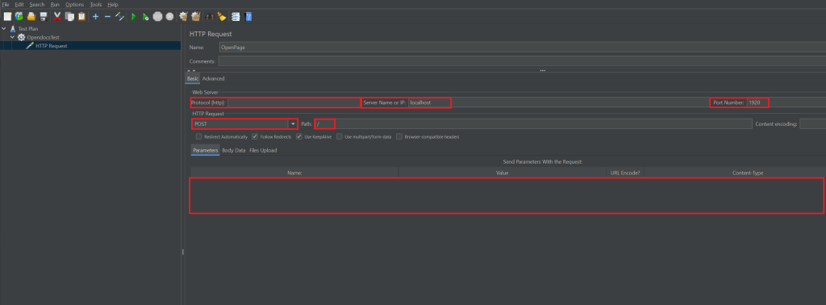Click the Name: column header

294,172
